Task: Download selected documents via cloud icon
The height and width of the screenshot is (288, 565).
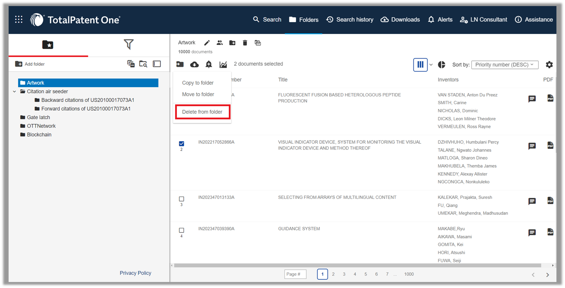Action: [x=194, y=64]
